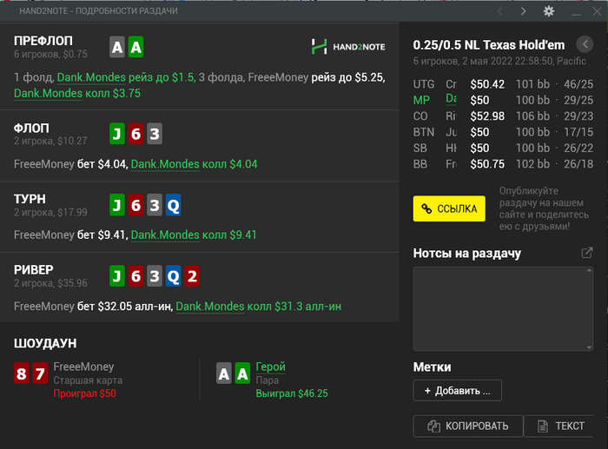Click the ПРЕФЛОП heading
Screen dimensions: 608x449
[x=43, y=41]
